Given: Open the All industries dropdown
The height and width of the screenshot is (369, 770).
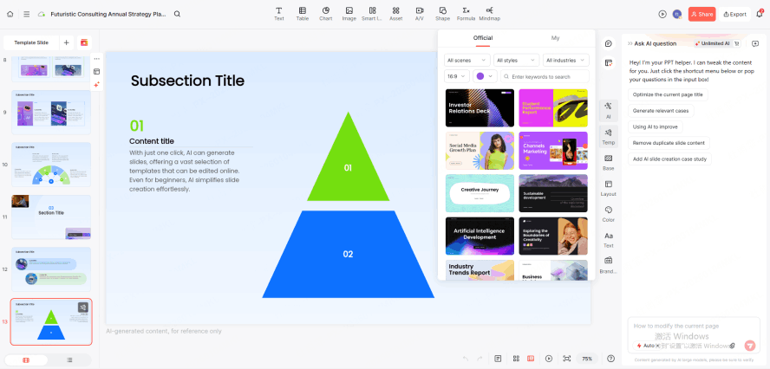Looking at the screenshot, I should point(565,61).
